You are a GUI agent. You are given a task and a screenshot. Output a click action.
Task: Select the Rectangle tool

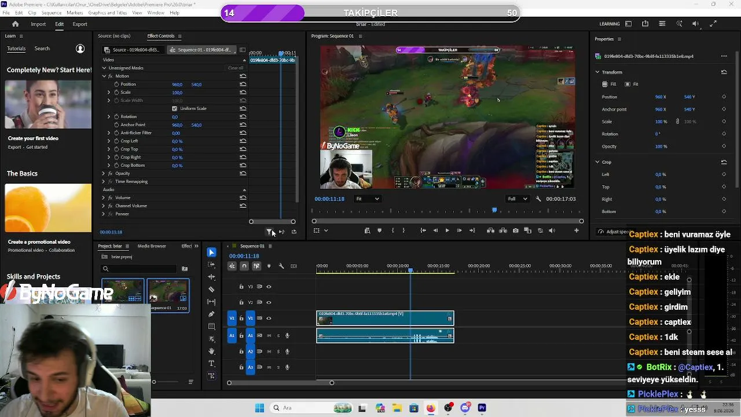(211, 327)
